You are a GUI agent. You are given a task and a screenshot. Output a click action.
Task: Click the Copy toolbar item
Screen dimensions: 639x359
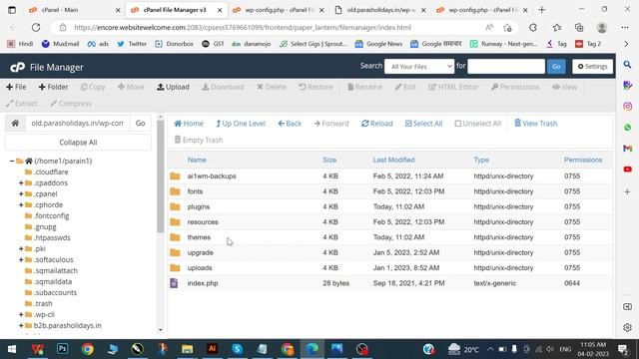(93, 87)
